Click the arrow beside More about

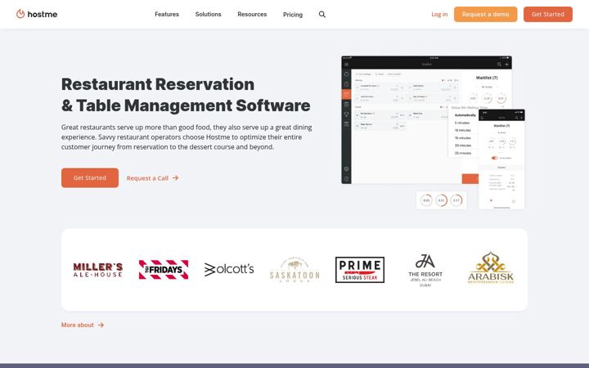click(101, 325)
